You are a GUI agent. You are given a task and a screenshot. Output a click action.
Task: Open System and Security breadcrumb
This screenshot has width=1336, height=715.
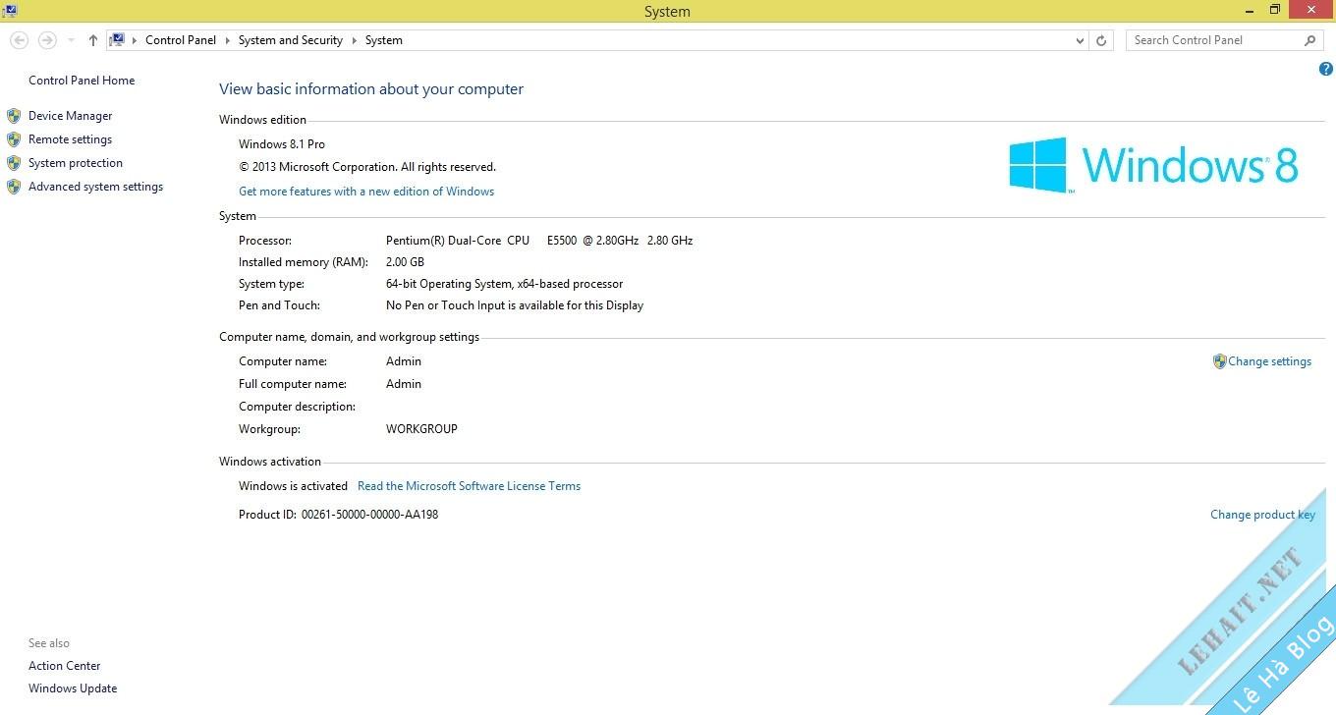[291, 40]
